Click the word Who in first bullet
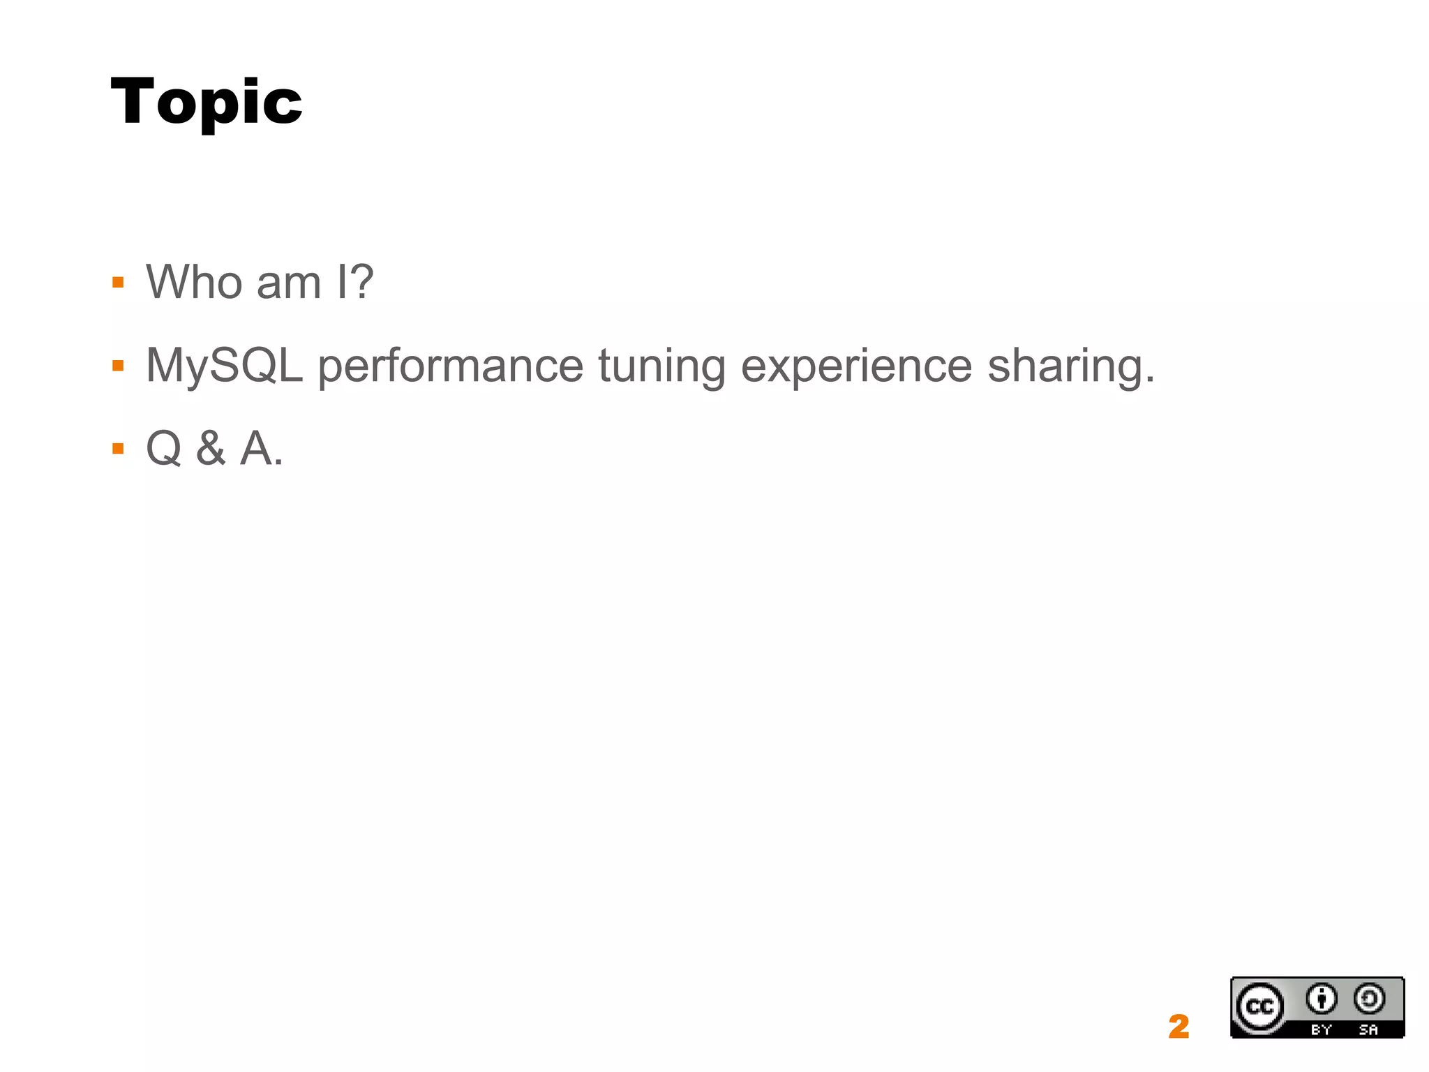The width and height of the screenshot is (1429, 1072). coord(194,282)
